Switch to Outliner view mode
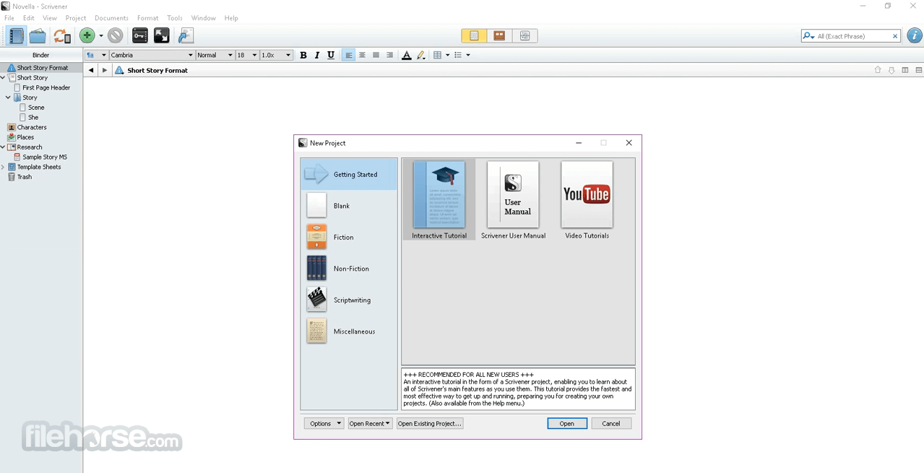 524,35
